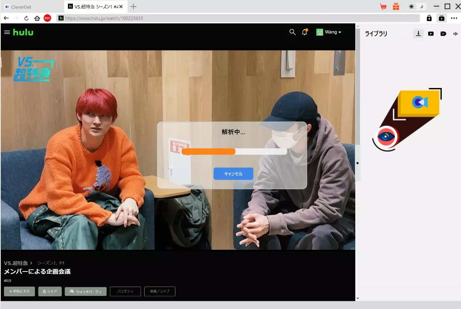461x309 pixels.
Task: Go to the home page icon
Action: [x=37, y=18]
